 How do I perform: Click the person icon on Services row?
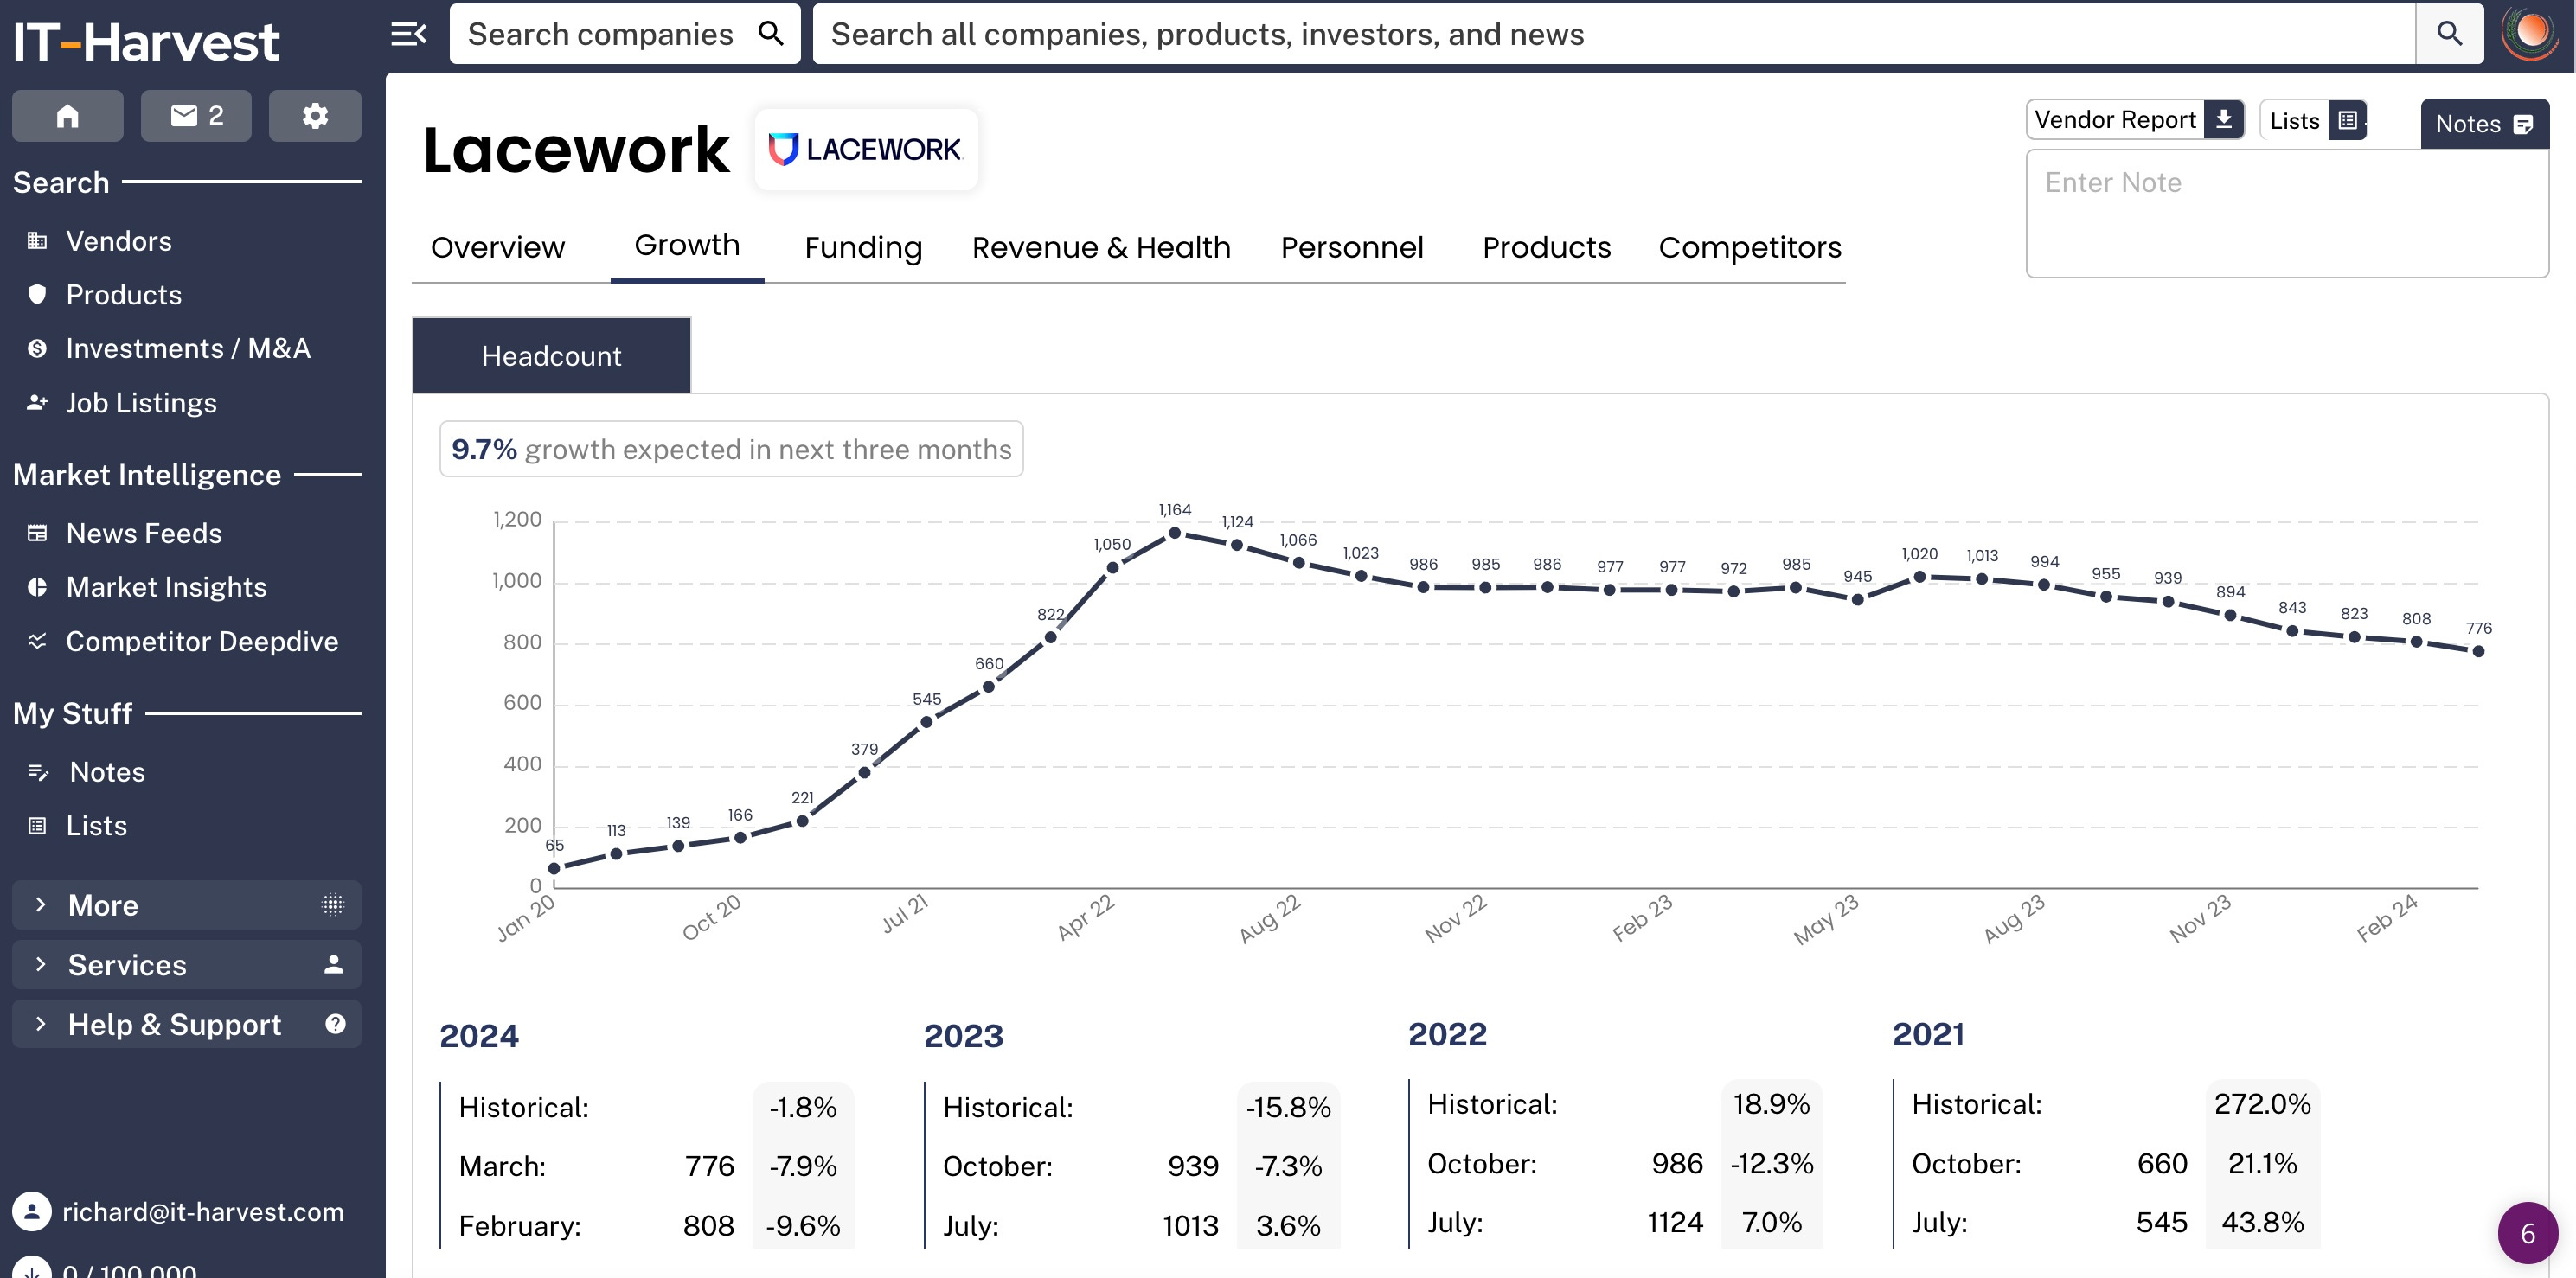334,965
